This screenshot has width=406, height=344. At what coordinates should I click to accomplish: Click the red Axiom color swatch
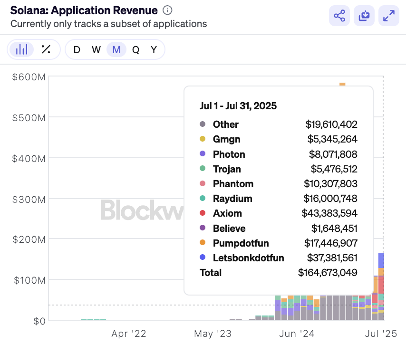[203, 213]
